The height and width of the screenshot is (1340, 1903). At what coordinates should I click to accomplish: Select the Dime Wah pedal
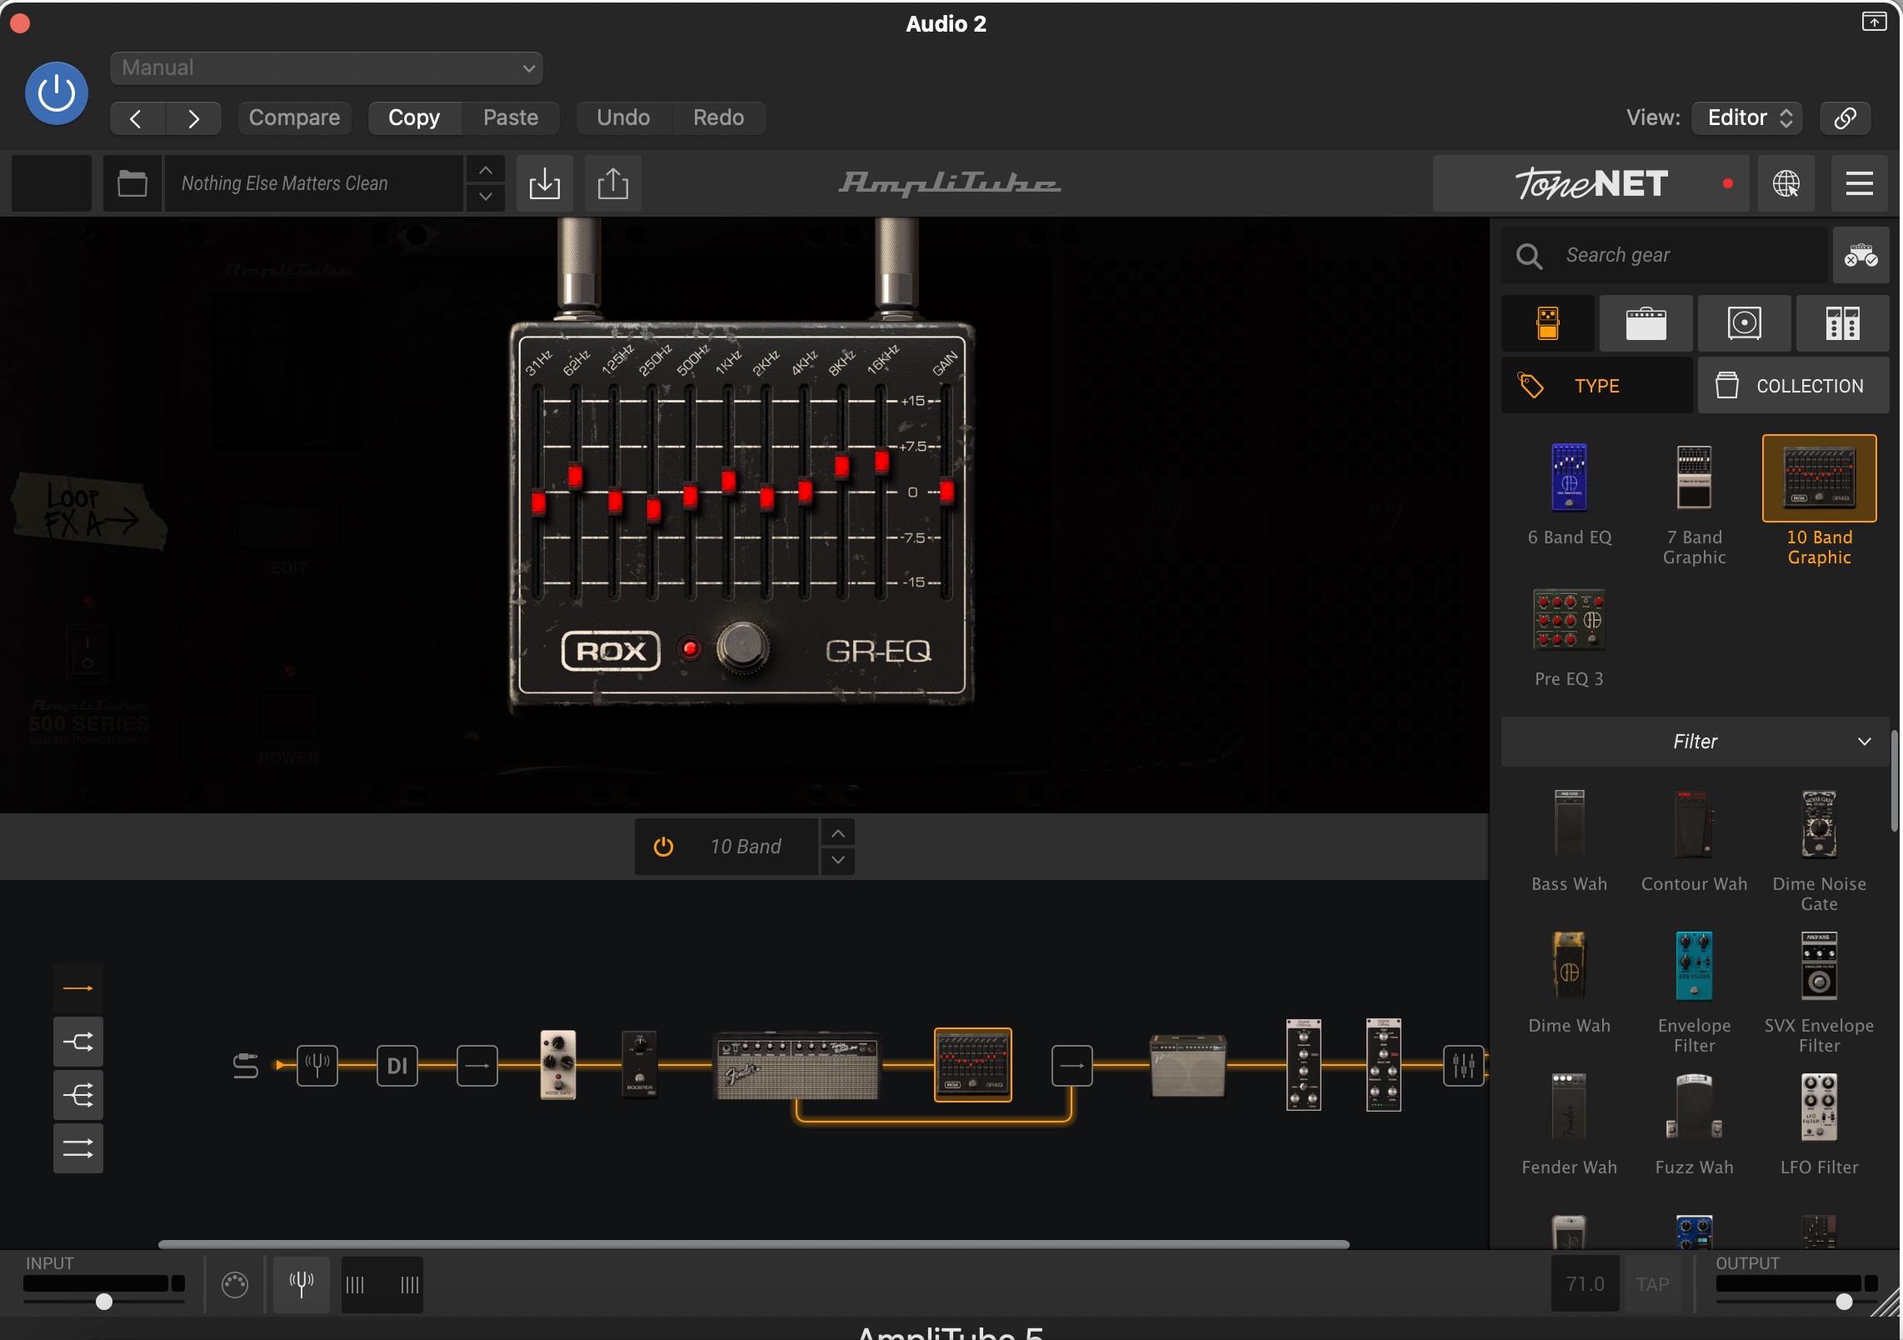click(1569, 982)
